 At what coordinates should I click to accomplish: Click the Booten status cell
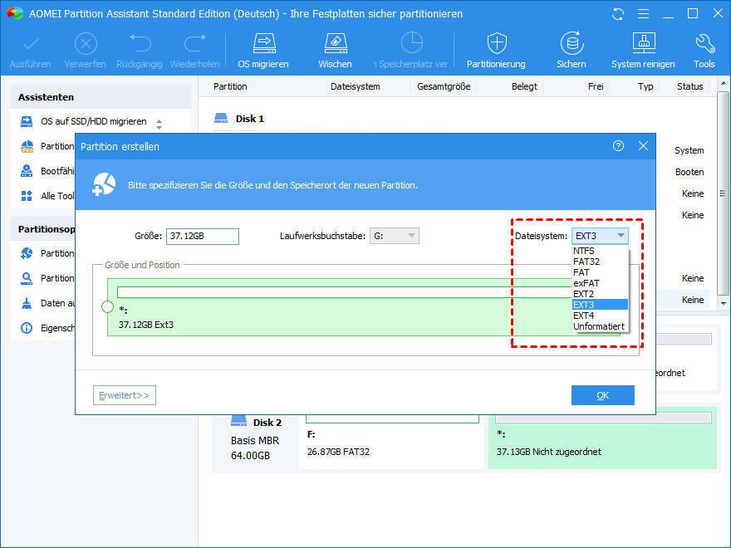[689, 172]
